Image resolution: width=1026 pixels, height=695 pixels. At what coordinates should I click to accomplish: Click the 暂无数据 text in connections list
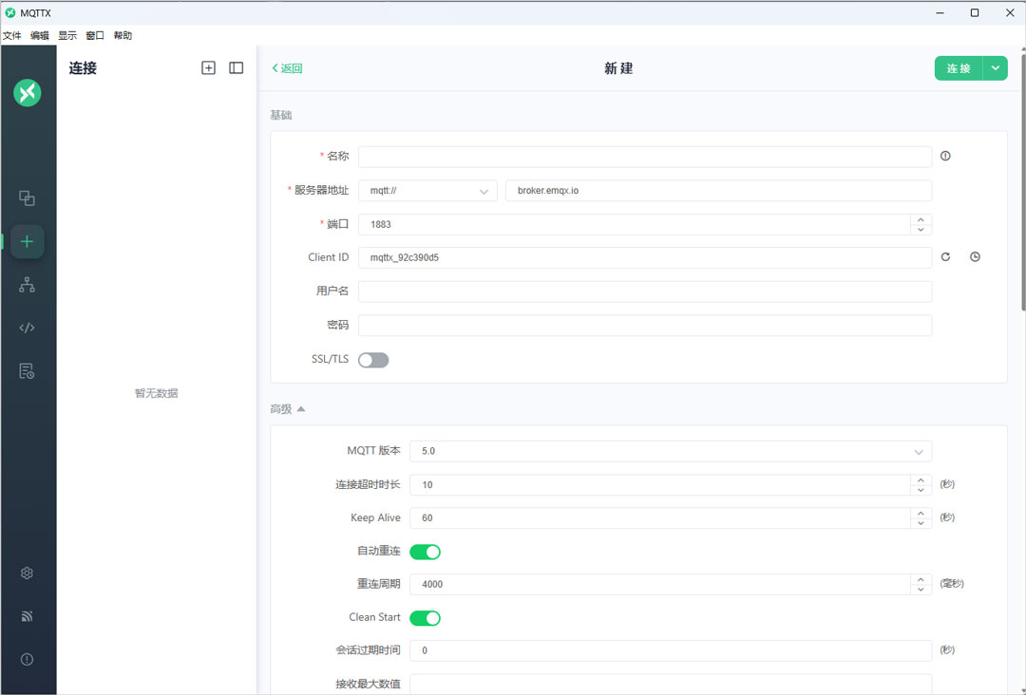pyautogui.click(x=157, y=393)
